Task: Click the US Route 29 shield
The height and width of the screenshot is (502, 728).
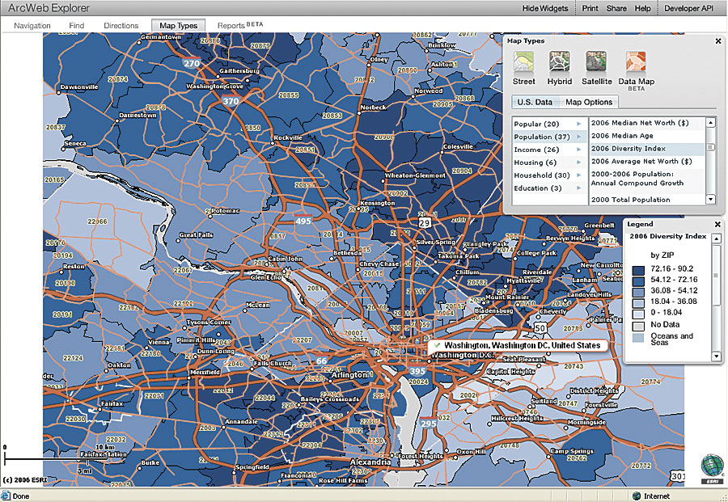Action: (425, 222)
